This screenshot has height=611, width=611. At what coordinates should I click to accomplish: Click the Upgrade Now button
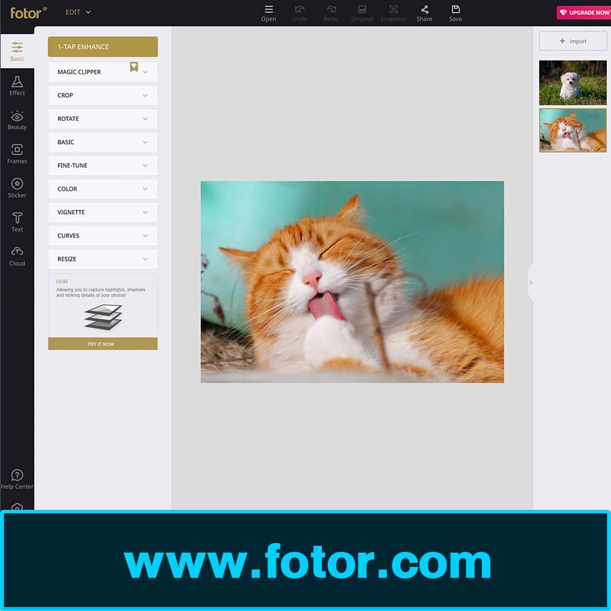(x=584, y=12)
